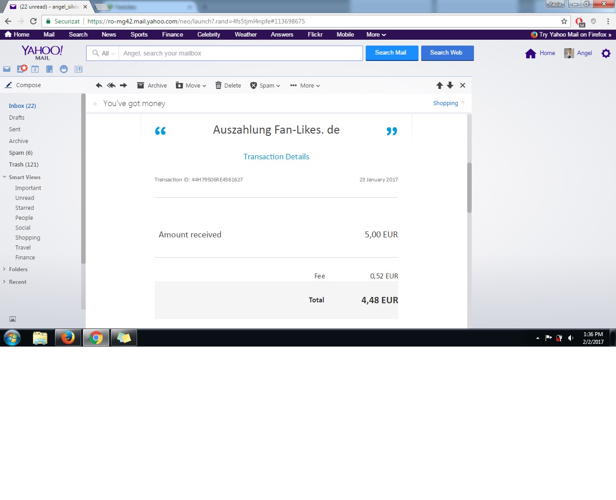Open the Notepad icon
616x500 pixels.
click(49, 69)
